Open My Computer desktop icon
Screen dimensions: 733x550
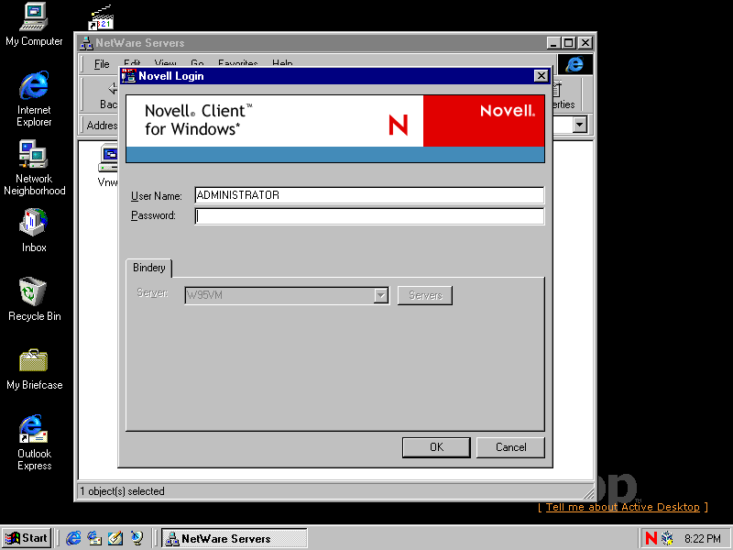tap(34, 18)
